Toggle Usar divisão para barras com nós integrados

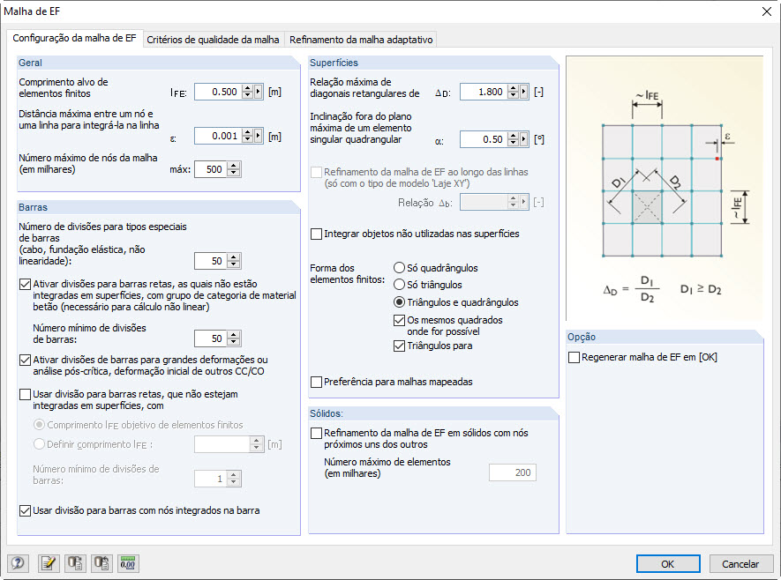coord(25,511)
